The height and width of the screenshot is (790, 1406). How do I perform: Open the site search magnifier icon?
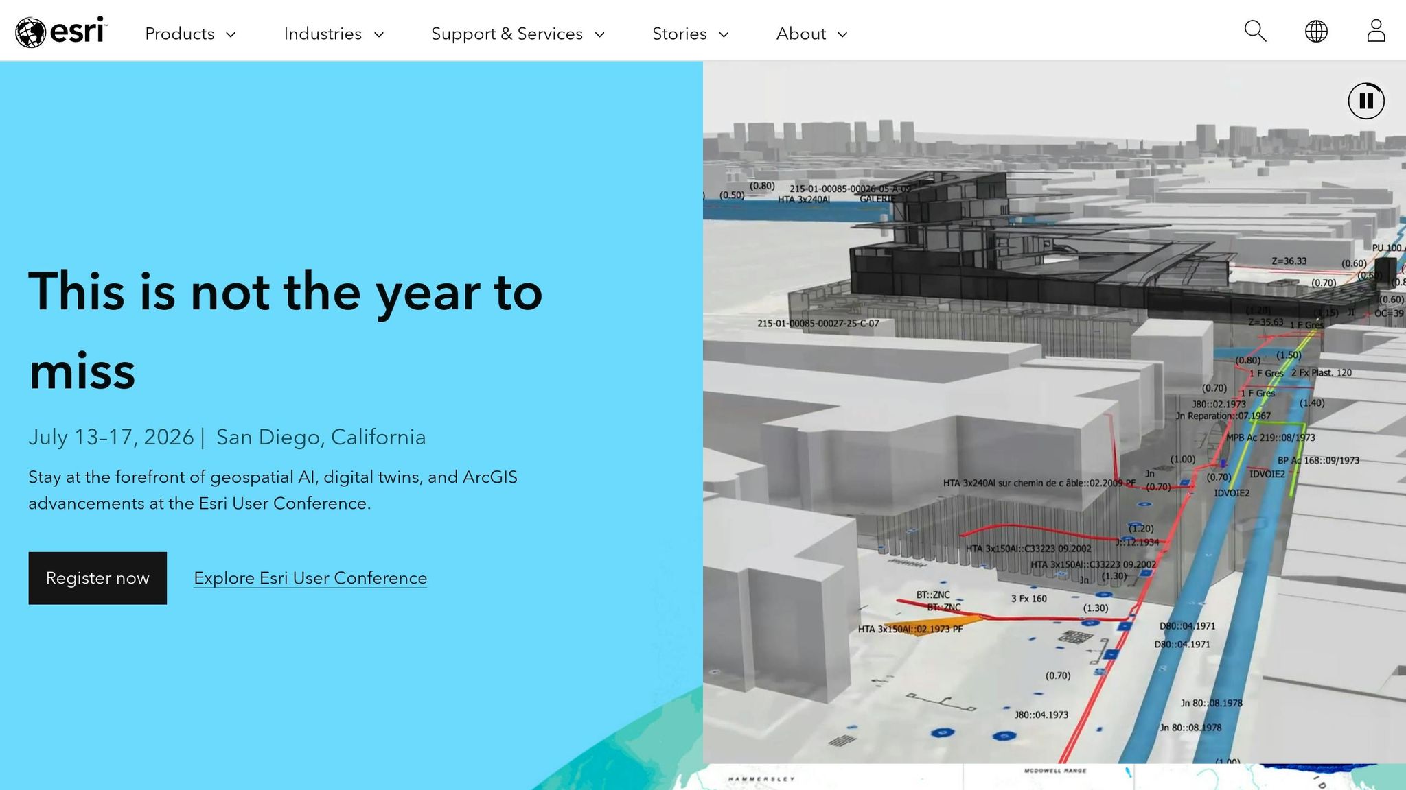(x=1255, y=31)
